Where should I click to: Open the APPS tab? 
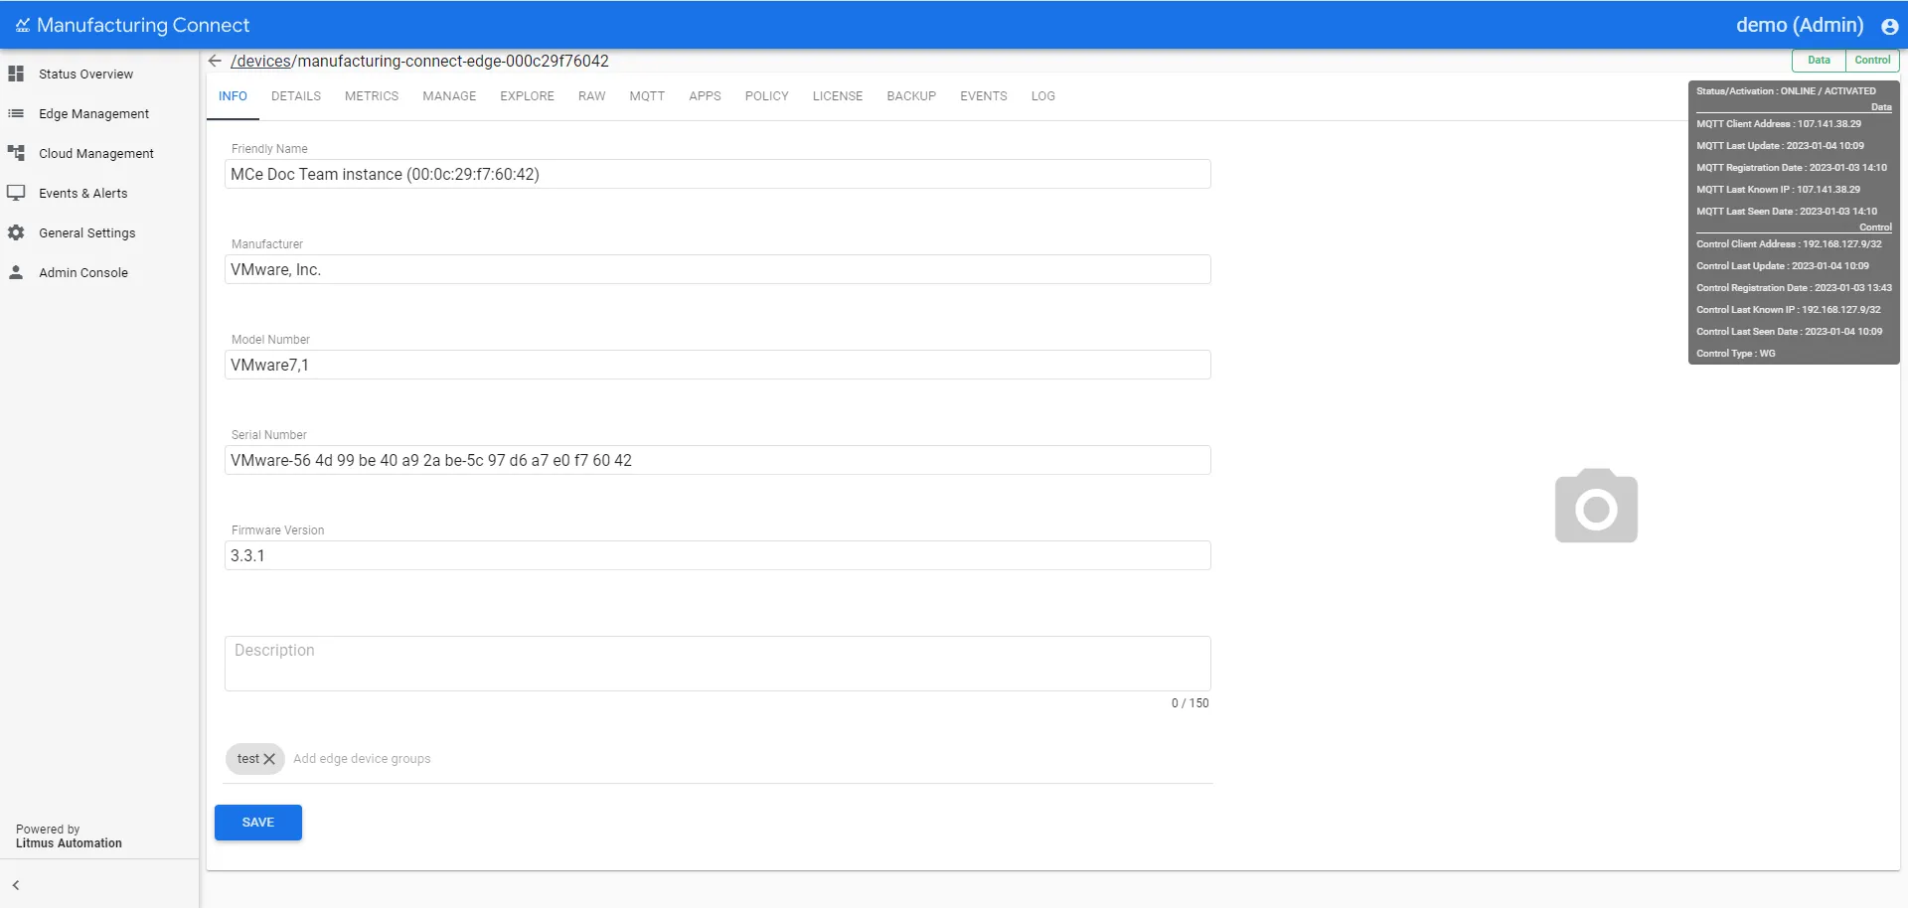coord(705,96)
